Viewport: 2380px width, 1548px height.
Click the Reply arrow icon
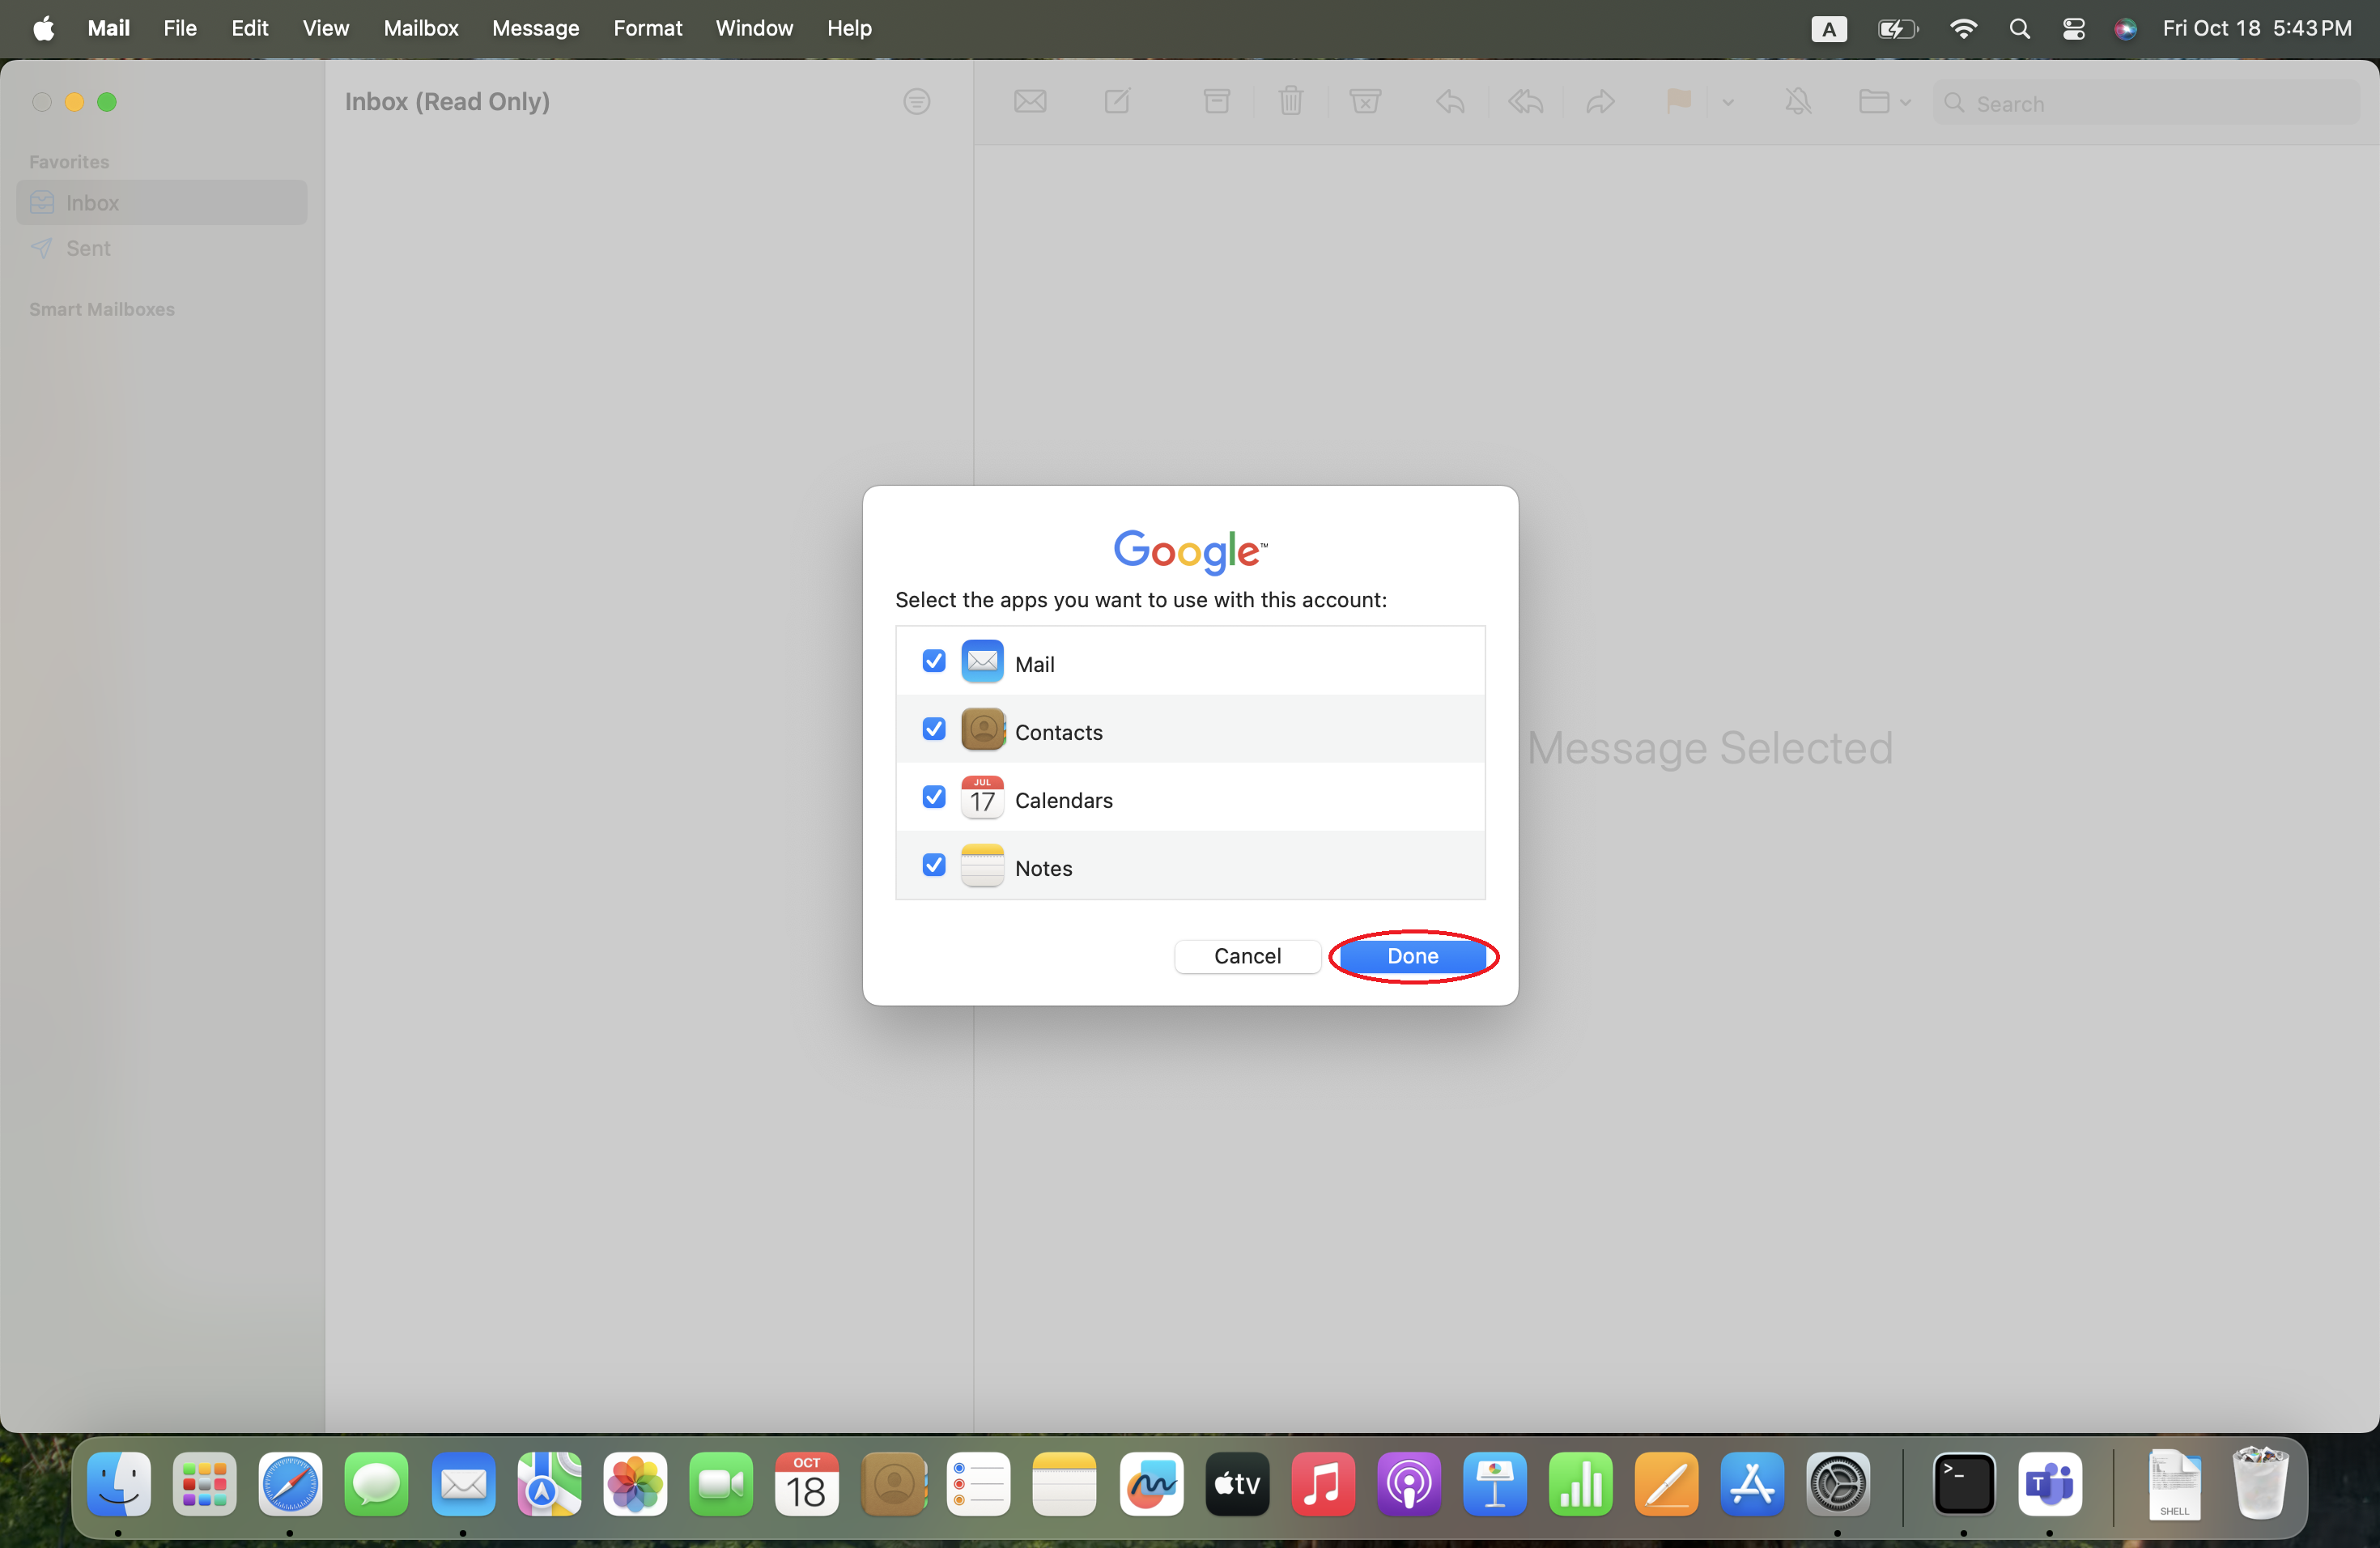click(1450, 101)
